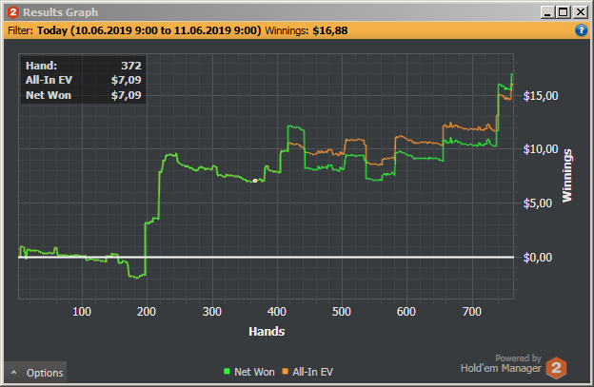Screen dimensions: 594x387
Task: Click the Powered by Hold'em Manager text
Action: (x=501, y=363)
